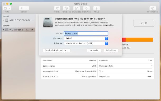Add a volume with the plus button
The height and width of the screenshot is (101, 161).
[22, 8]
